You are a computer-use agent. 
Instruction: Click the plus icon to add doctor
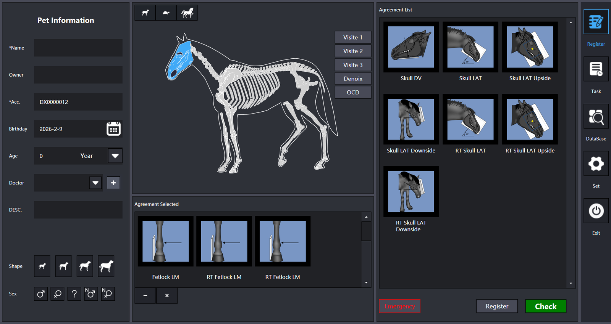coord(113,183)
